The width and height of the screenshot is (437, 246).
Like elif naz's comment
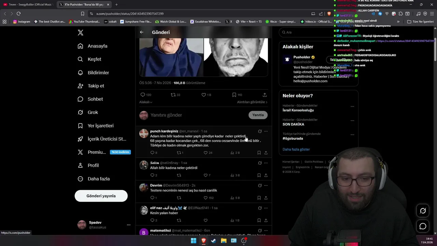[x=206, y=220]
